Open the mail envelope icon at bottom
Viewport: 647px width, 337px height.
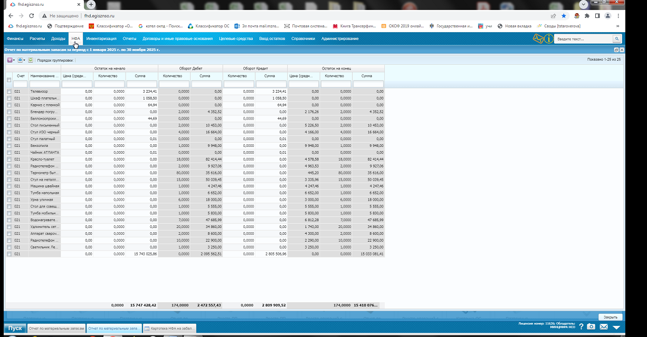pos(603,327)
